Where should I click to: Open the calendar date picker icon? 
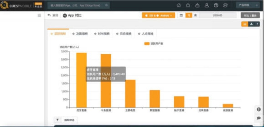pyautogui.click(x=181, y=15)
